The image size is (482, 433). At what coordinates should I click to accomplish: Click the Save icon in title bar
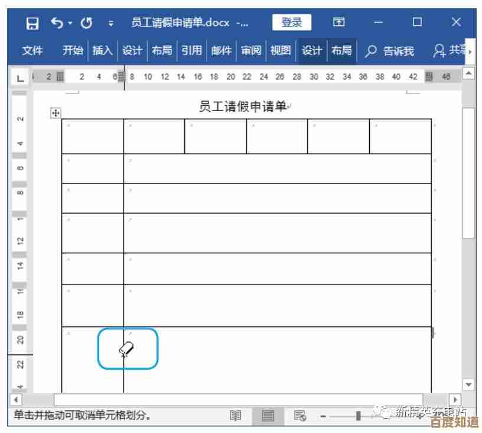click(x=33, y=23)
